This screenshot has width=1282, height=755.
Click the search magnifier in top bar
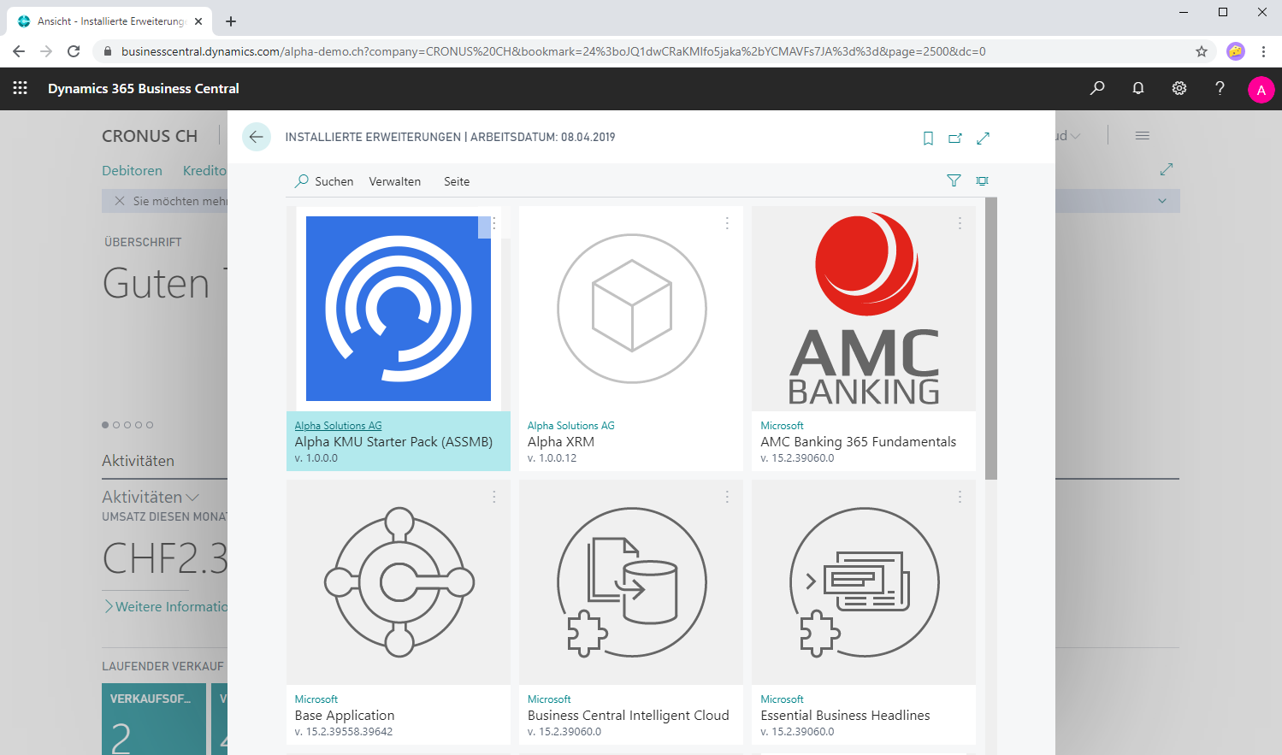tap(1097, 88)
